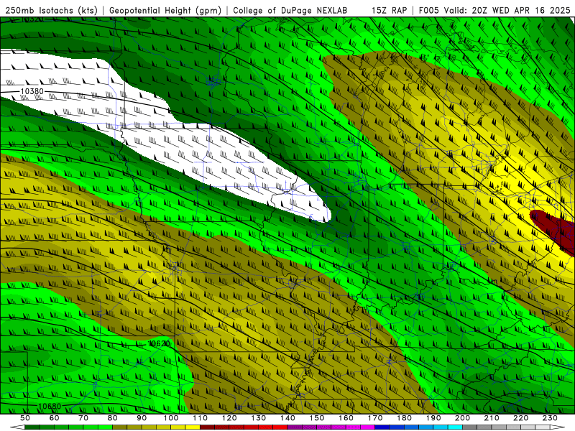
Task: Click the 170 tick label on colorbar
Action: [x=375, y=418]
